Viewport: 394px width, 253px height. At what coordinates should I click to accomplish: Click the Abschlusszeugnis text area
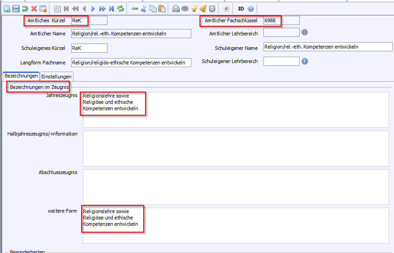click(x=235, y=187)
